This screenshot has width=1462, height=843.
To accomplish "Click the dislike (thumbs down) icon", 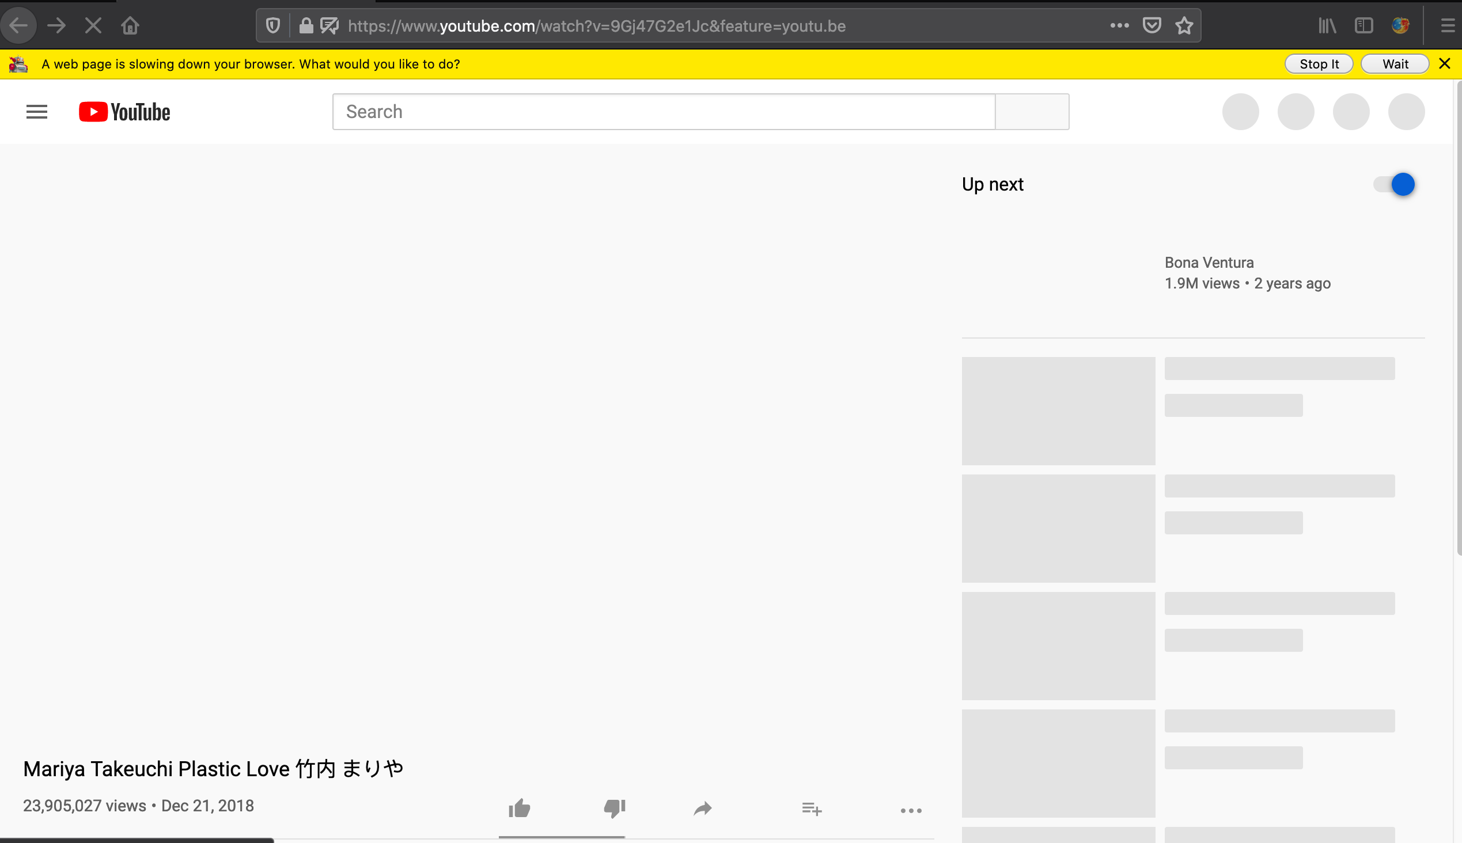I will pos(613,809).
